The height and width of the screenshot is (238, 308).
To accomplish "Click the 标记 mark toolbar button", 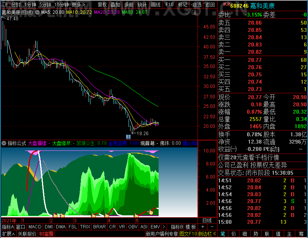I will click(x=182, y=5).
